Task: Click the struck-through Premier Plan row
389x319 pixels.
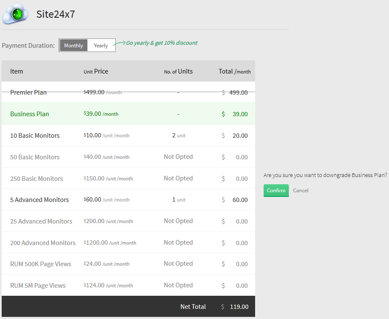Action: [29, 93]
